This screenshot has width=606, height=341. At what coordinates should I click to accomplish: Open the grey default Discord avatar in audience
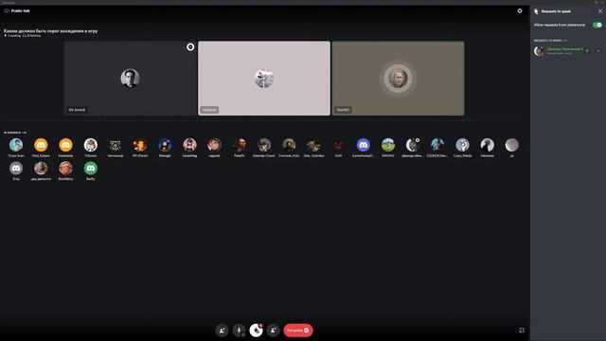(x=16, y=169)
